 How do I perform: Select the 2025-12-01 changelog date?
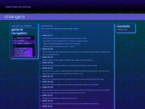pos(48,106)
